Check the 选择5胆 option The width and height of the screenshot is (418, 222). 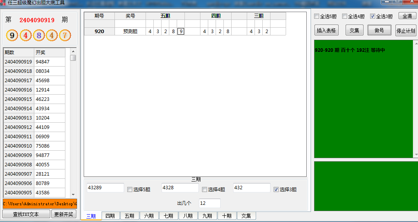pos(130,190)
